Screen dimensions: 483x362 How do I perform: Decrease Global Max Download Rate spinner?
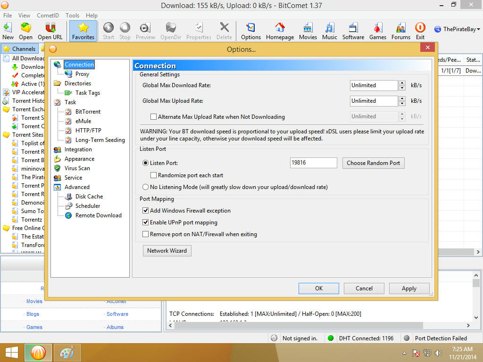tap(402, 88)
